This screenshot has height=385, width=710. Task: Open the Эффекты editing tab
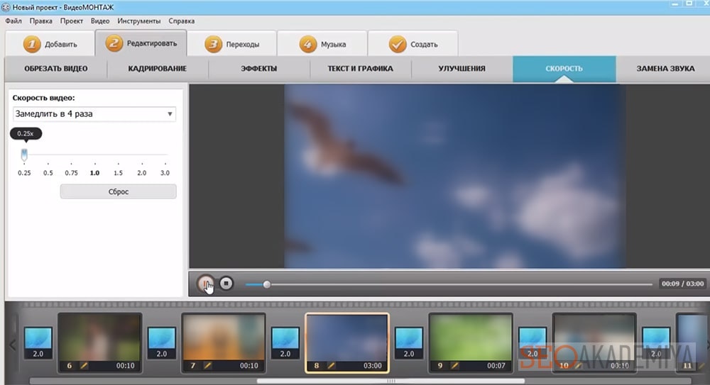point(258,69)
